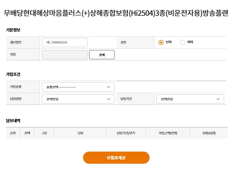
Task: Open the 납입기간 dropdown
Action: (x=190, y=99)
